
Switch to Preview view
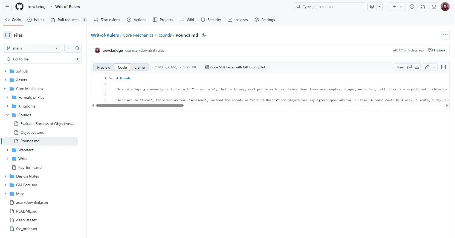tap(103, 67)
